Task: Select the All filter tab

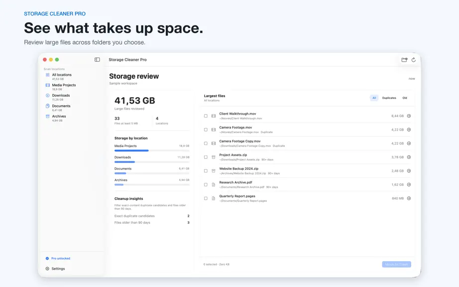Action: 374,98
